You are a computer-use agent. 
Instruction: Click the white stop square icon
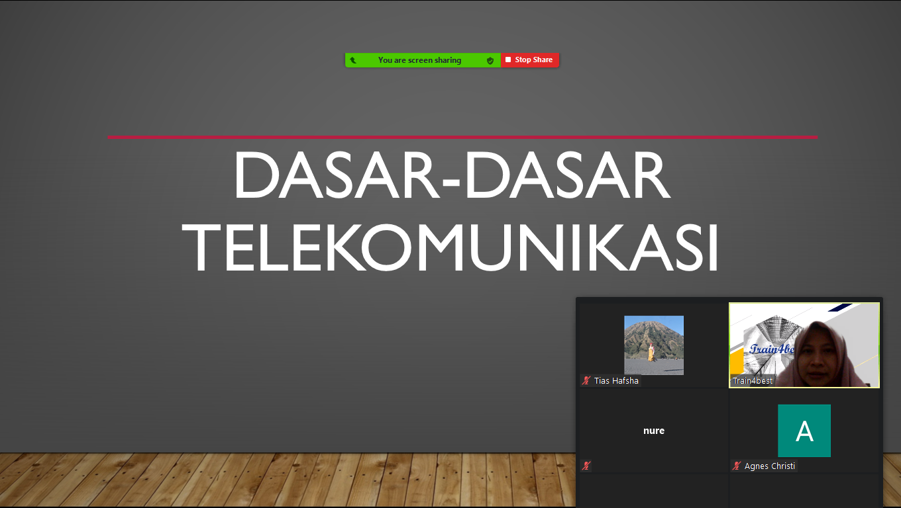tap(508, 60)
